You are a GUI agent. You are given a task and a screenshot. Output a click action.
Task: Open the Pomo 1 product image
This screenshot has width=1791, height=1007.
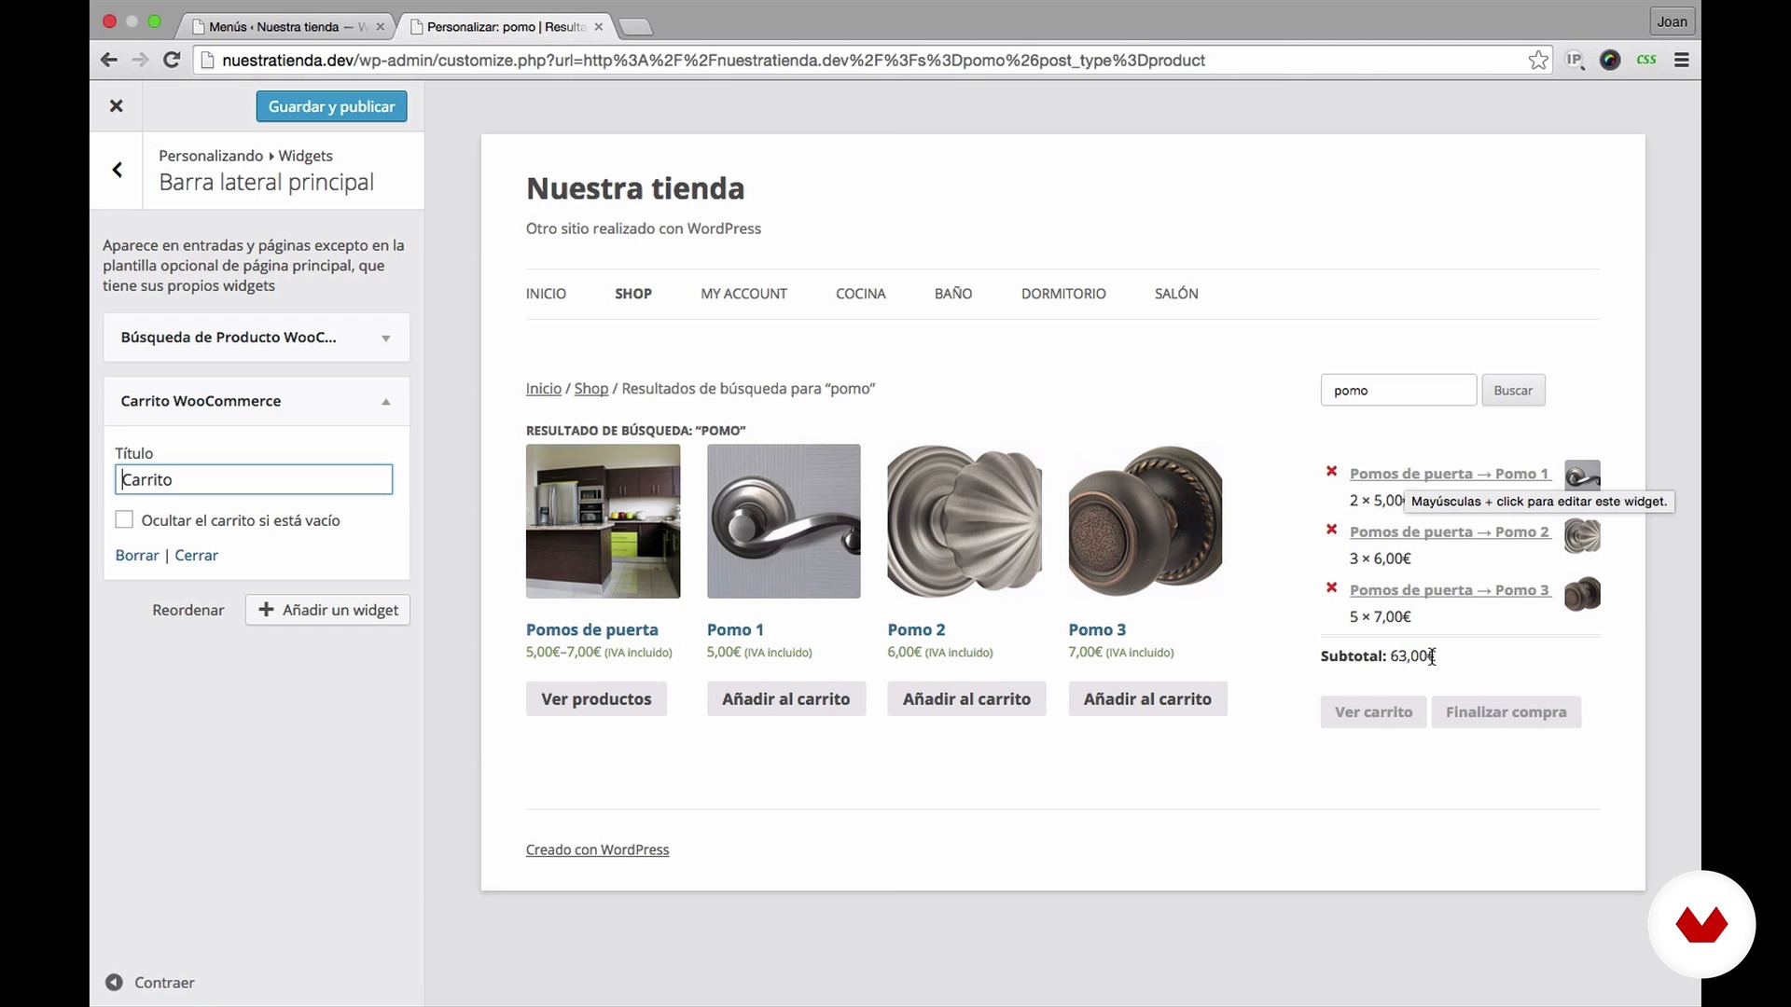tap(784, 521)
